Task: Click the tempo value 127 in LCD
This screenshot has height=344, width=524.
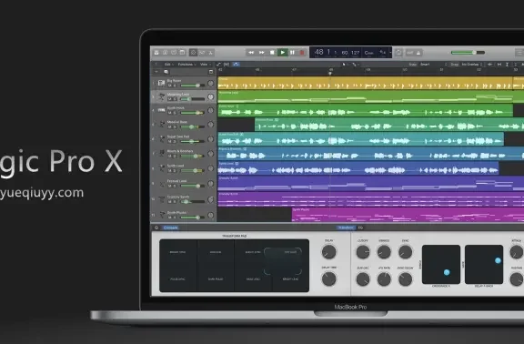Action: (355, 53)
